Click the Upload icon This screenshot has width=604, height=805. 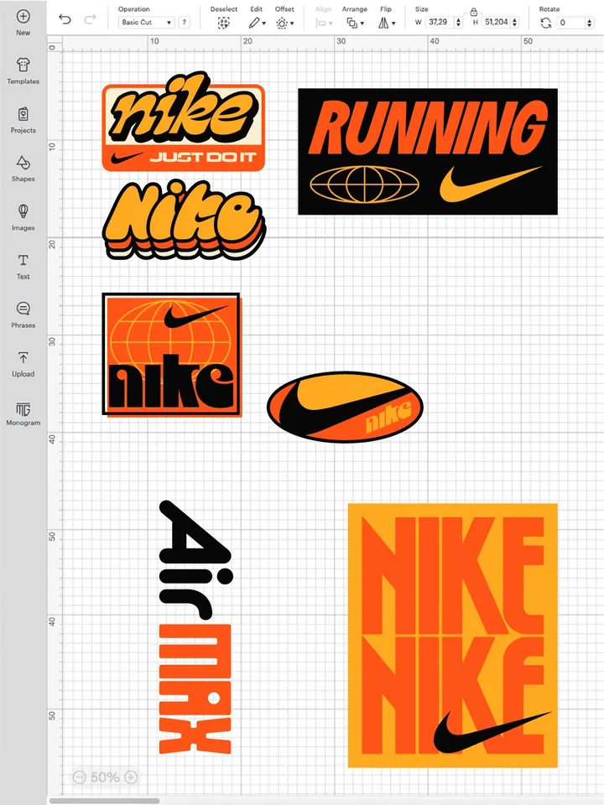click(x=23, y=358)
